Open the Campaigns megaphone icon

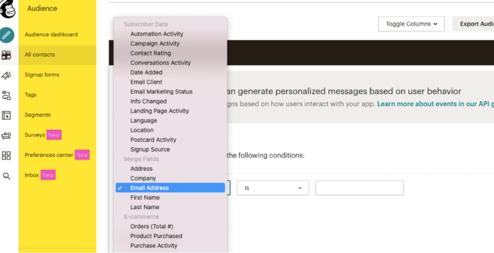[x=6, y=75]
